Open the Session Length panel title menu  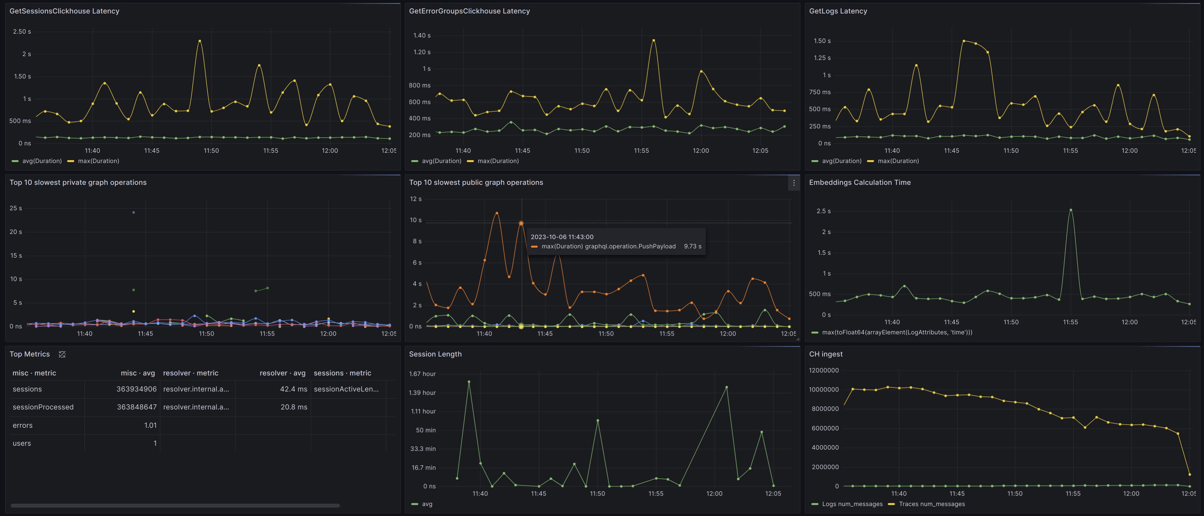point(435,354)
